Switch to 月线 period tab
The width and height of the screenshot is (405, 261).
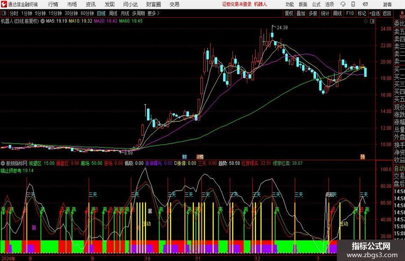click(x=125, y=13)
